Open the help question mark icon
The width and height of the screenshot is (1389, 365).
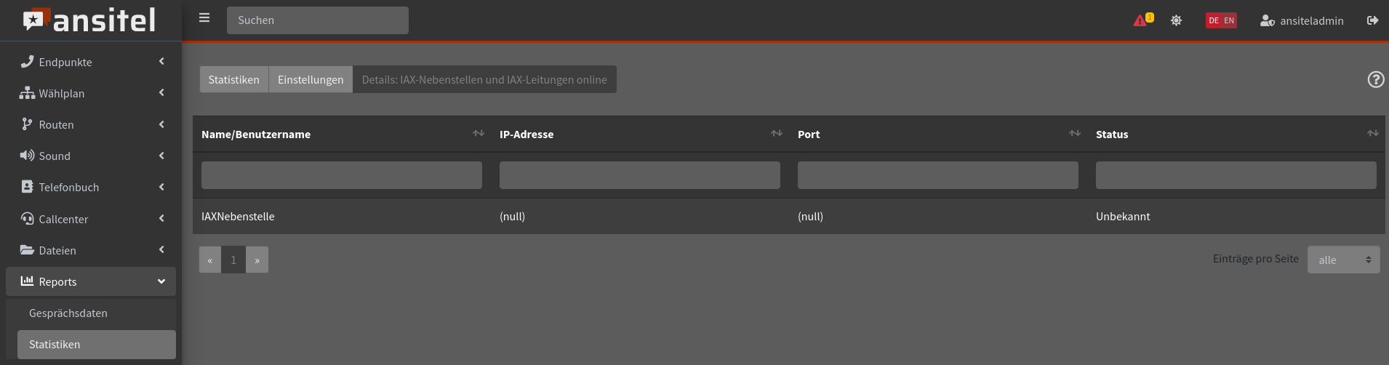tap(1375, 80)
